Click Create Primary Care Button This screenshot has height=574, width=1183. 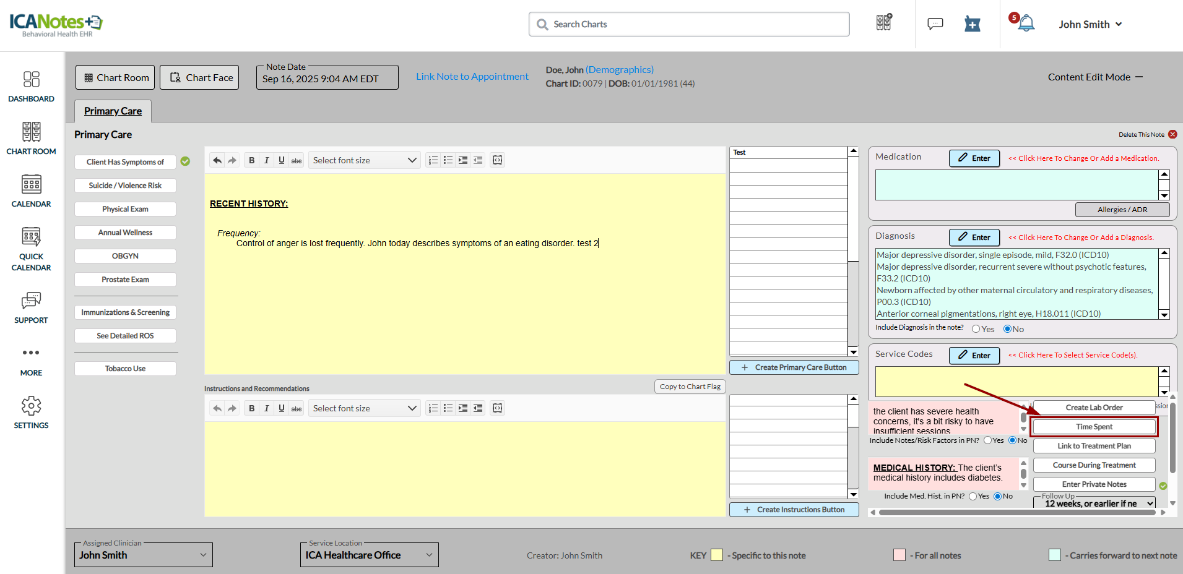tap(794, 367)
